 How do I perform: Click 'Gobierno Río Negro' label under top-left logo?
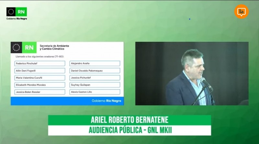(17, 19)
